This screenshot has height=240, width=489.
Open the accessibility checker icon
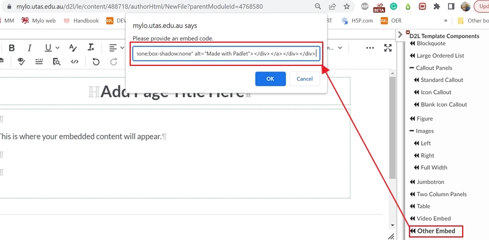coord(21,62)
